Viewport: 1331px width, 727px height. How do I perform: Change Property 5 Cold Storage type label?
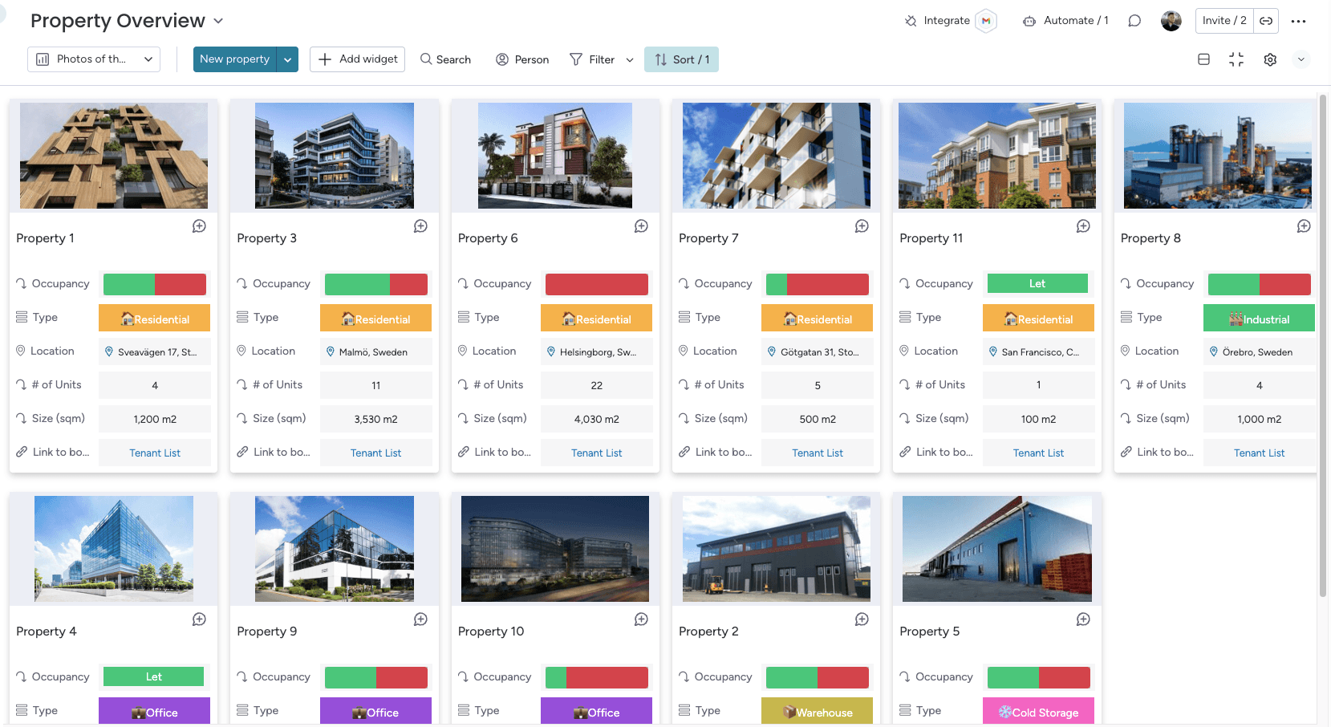tap(1038, 711)
